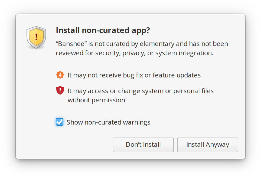
Task: Click the yellow warning shield dialog icon
Action: (36, 37)
